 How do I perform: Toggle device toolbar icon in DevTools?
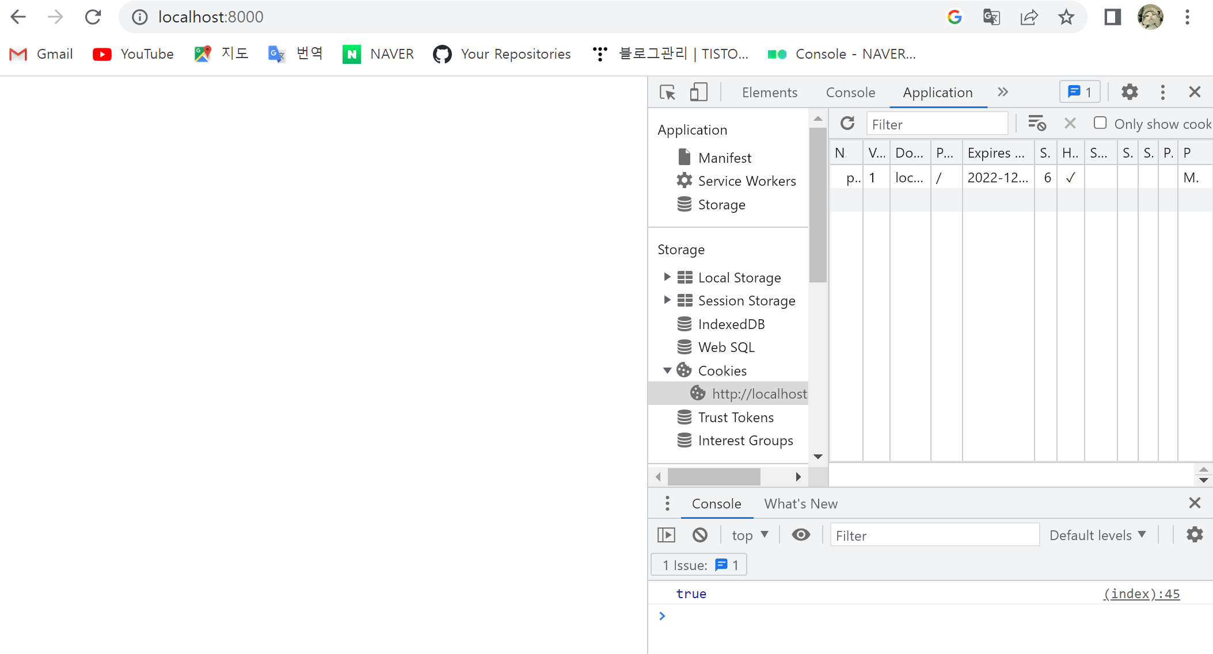coord(698,93)
